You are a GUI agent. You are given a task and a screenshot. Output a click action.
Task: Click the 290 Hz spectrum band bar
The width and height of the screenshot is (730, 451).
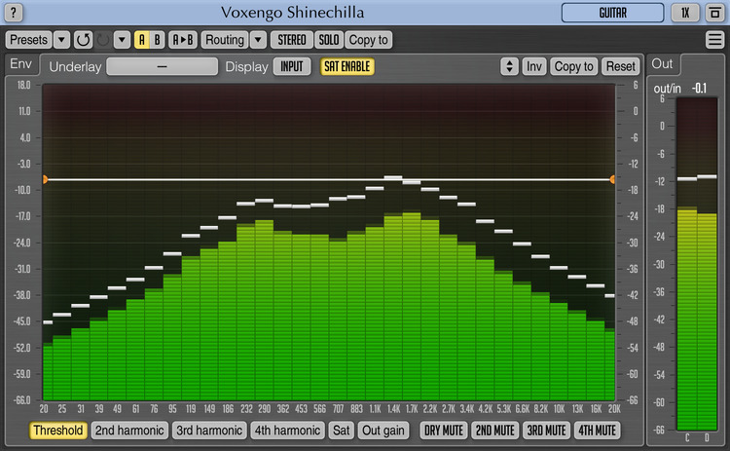pyautogui.click(x=264, y=310)
